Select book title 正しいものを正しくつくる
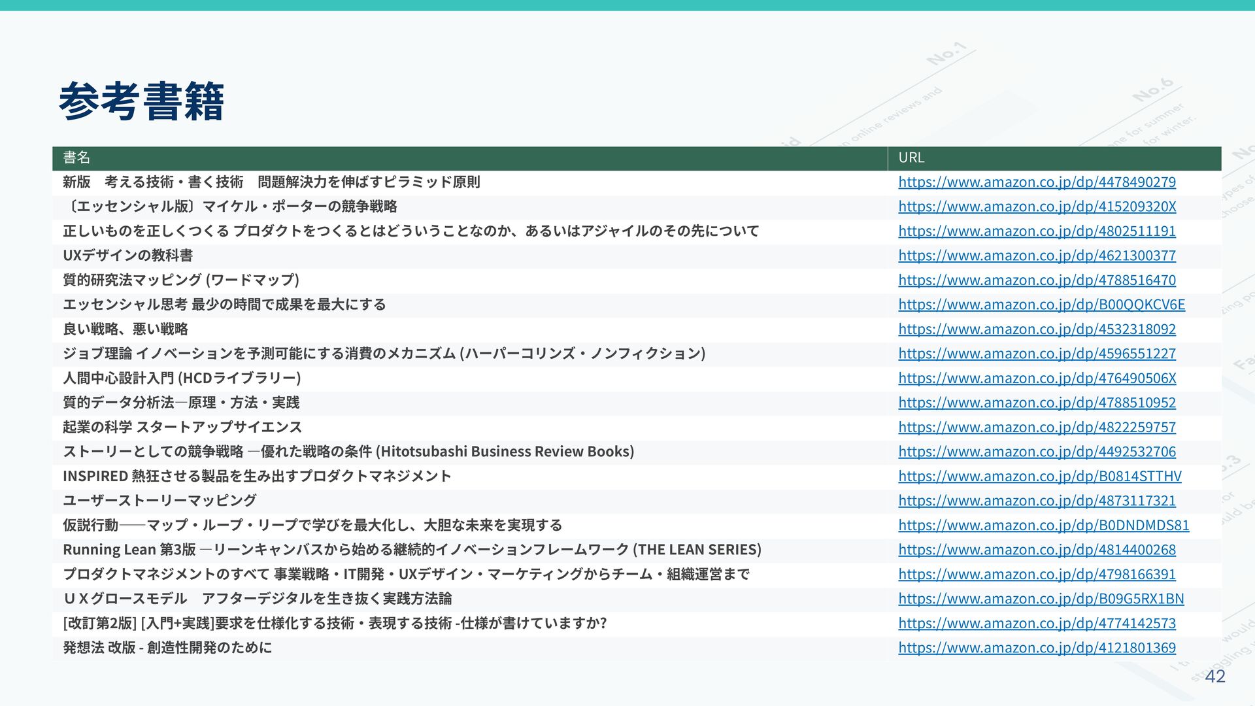This screenshot has height=706, width=1255. click(411, 231)
